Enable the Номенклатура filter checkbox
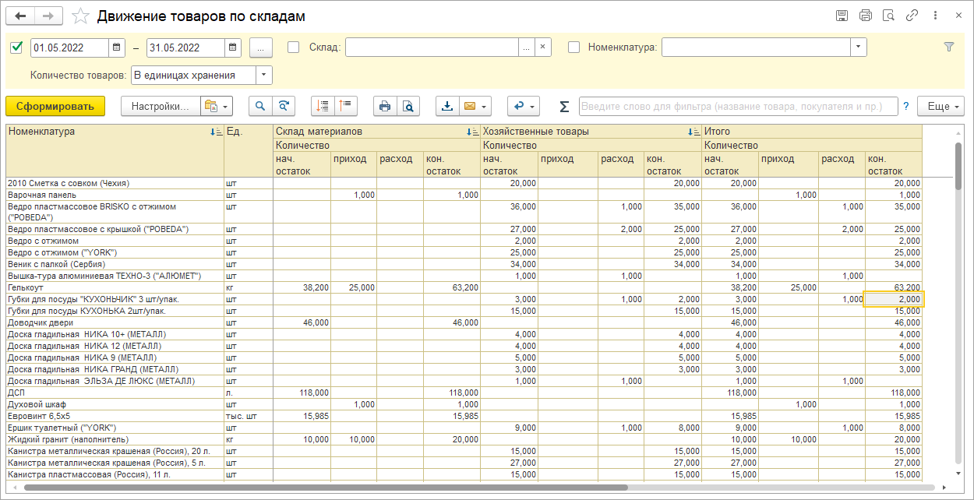 [573, 48]
